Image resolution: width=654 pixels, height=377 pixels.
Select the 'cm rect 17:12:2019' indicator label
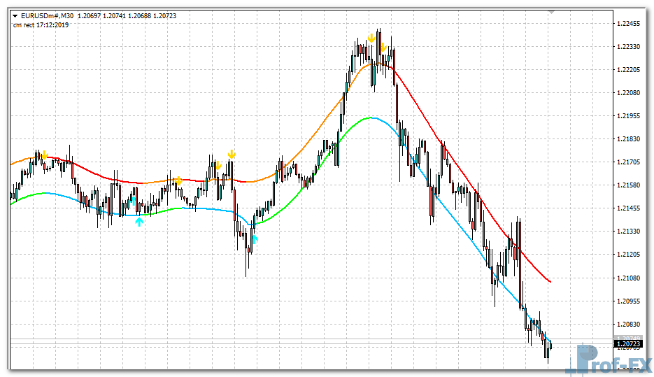point(41,25)
